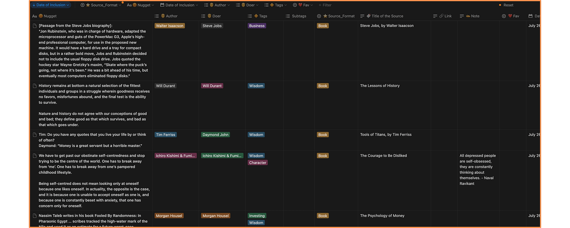Open the Author column header

click(x=175, y=16)
